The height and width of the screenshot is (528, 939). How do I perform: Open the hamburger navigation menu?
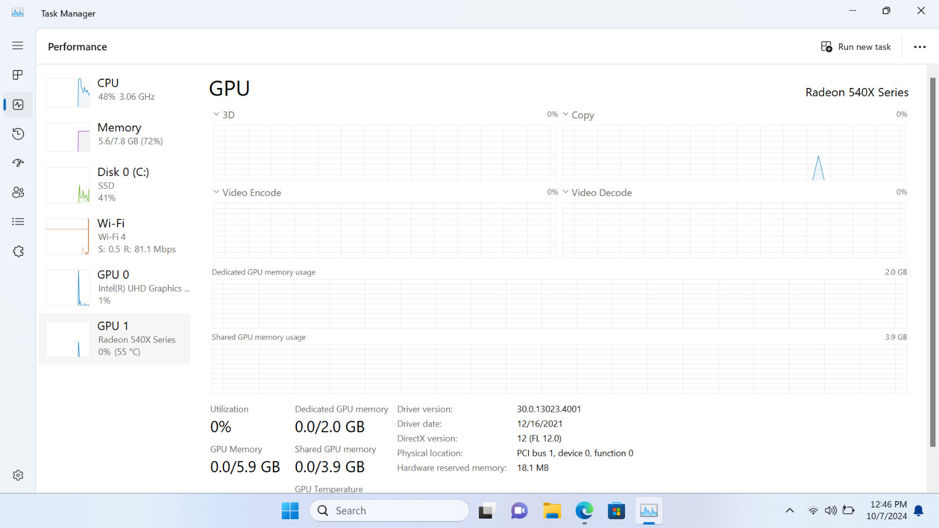tap(18, 46)
